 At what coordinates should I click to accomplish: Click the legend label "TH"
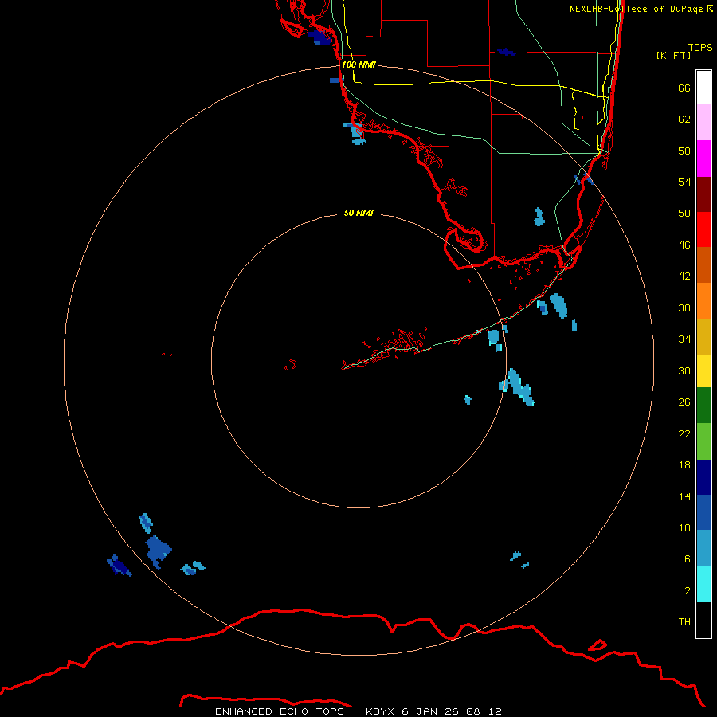pyautogui.click(x=684, y=622)
